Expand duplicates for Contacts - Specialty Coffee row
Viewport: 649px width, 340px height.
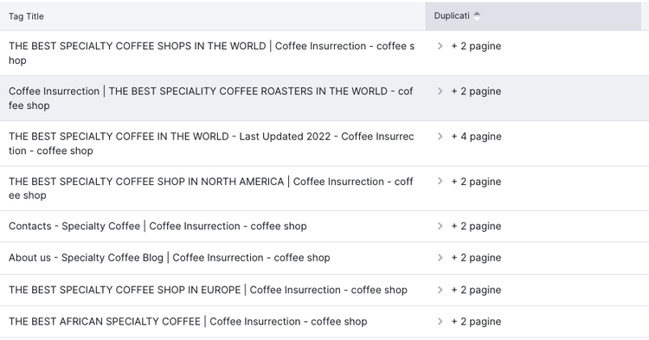(440, 226)
